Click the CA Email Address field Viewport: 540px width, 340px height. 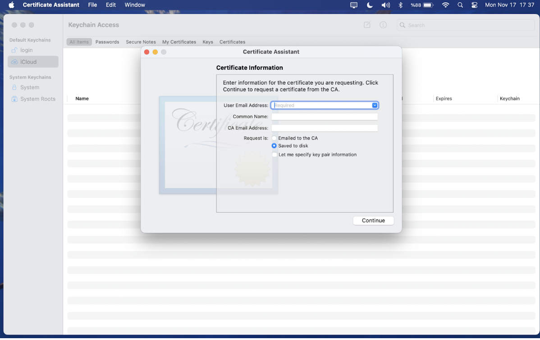coord(325,128)
